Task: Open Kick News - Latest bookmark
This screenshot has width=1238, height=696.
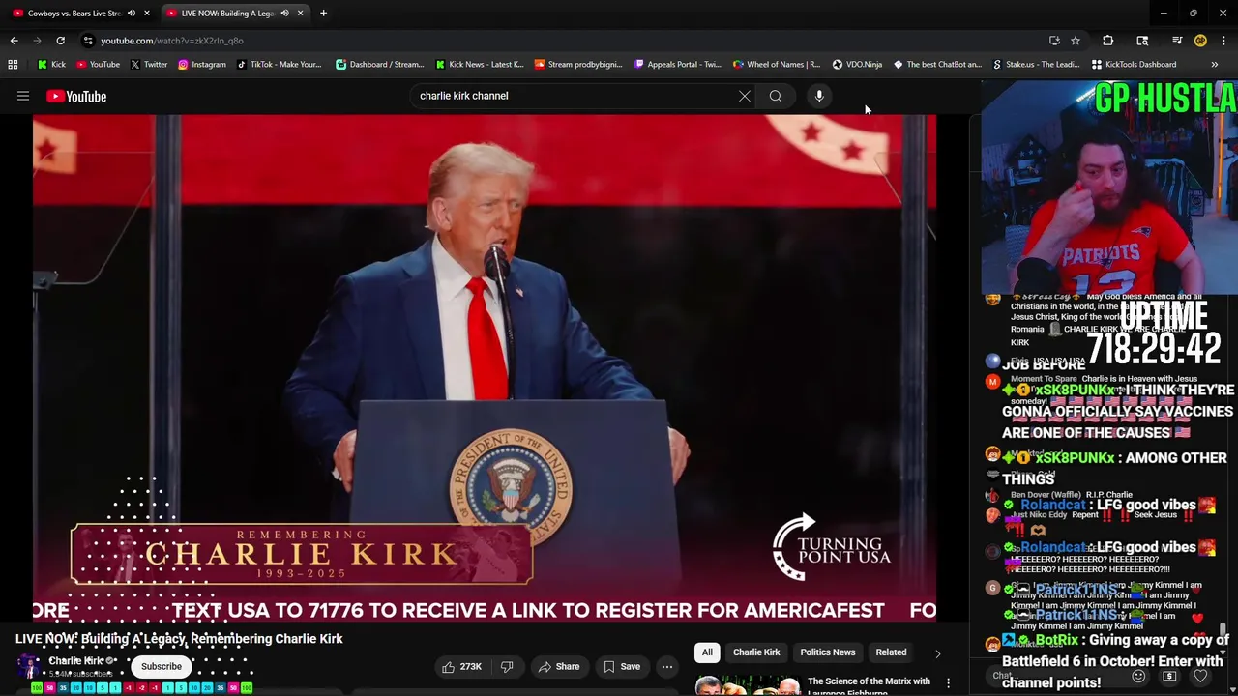Action: click(x=479, y=65)
